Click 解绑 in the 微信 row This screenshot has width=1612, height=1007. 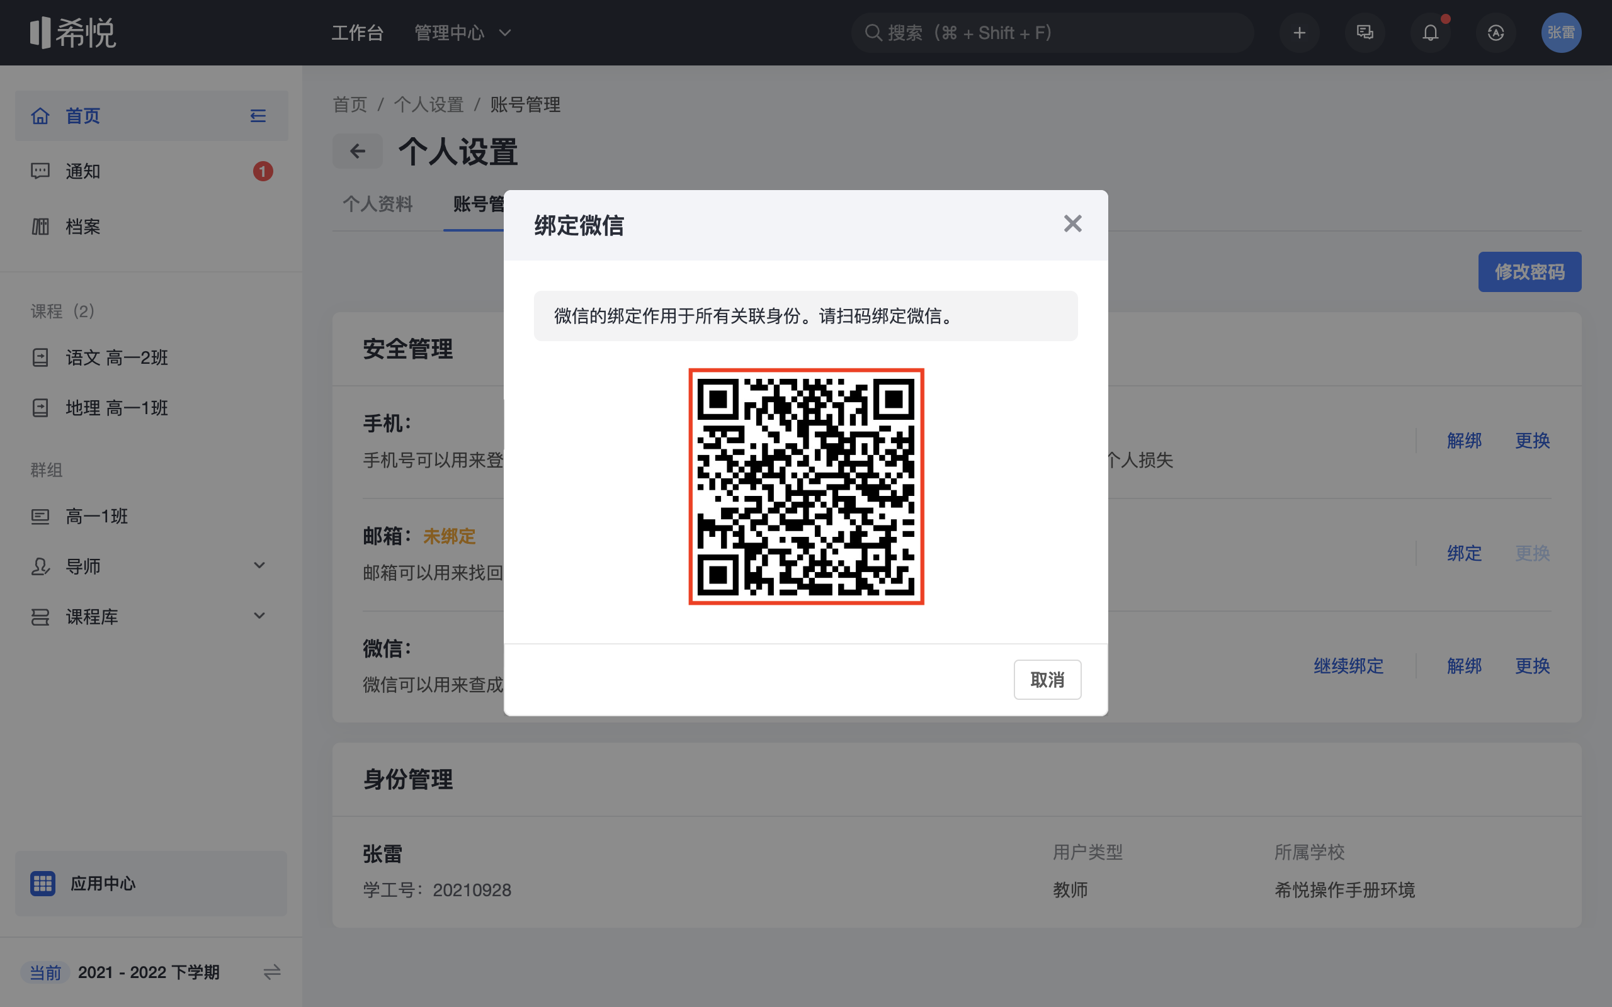click(1464, 665)
